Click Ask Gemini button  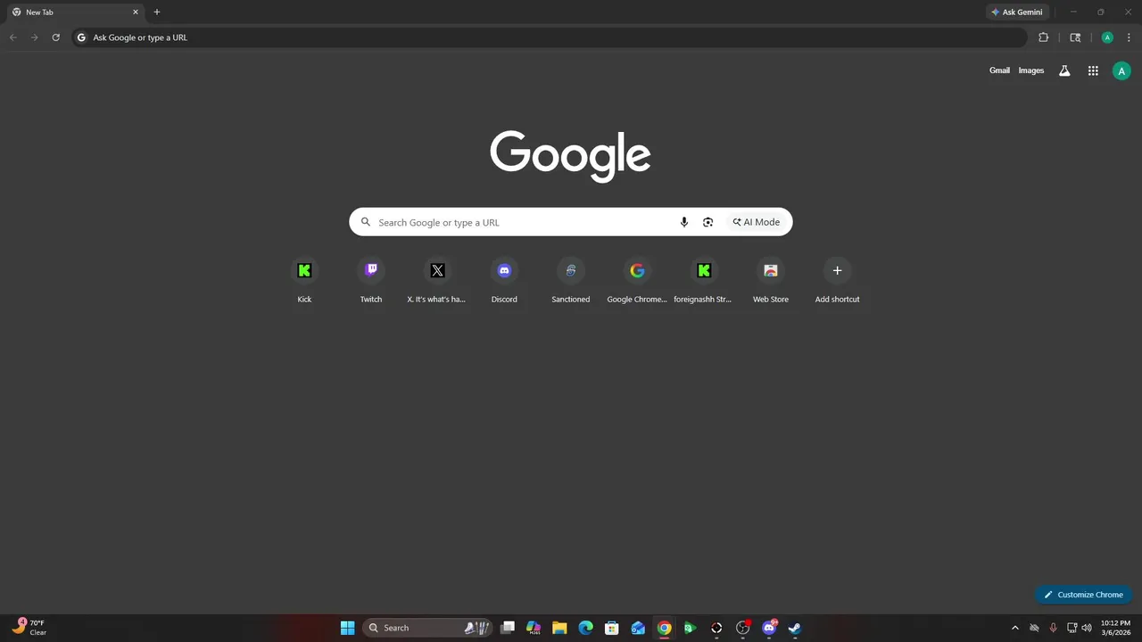(x=1017, y=12)
